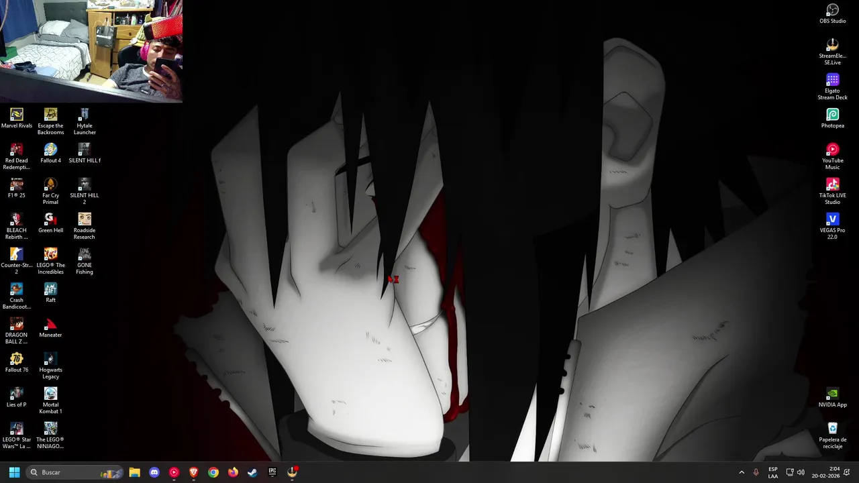Viewport: 859px width, 483px height.
Task: Click the Crash Bandicoot desktop icon
Action: pos(17,297)
